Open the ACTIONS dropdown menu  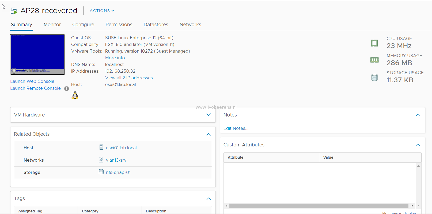(x=102, y=11)
